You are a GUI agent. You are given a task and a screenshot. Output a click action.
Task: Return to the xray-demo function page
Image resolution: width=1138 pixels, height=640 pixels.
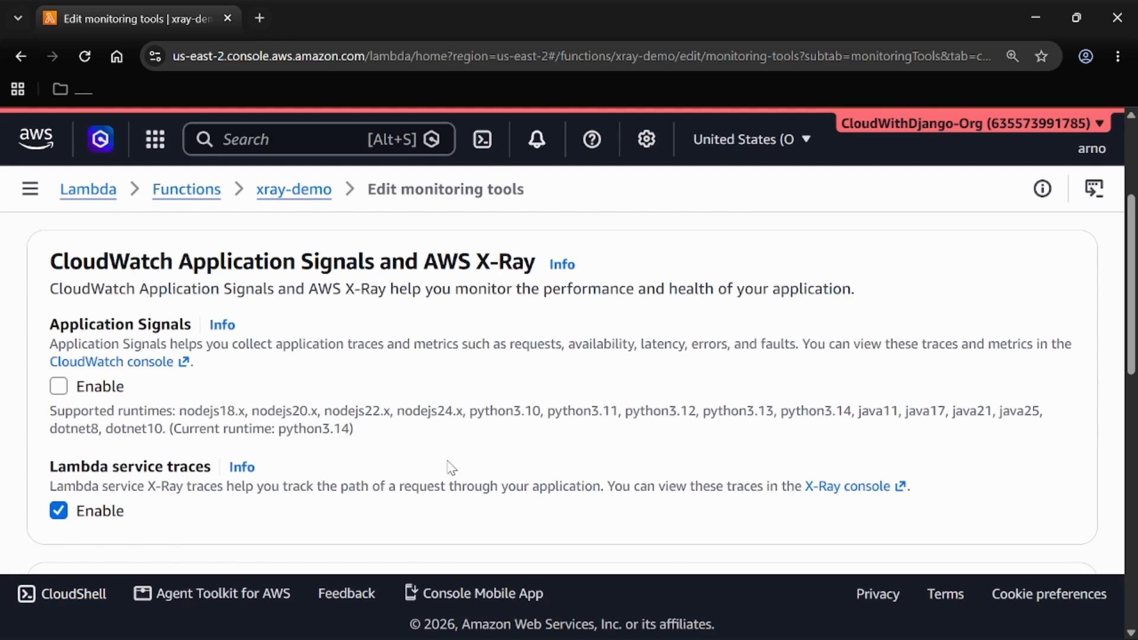pos(294,189)
